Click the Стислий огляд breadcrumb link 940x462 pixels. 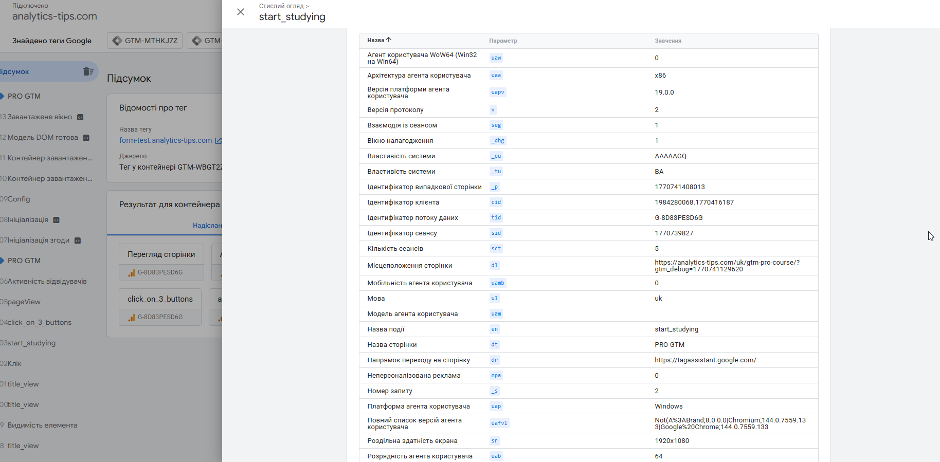(281, 6)
